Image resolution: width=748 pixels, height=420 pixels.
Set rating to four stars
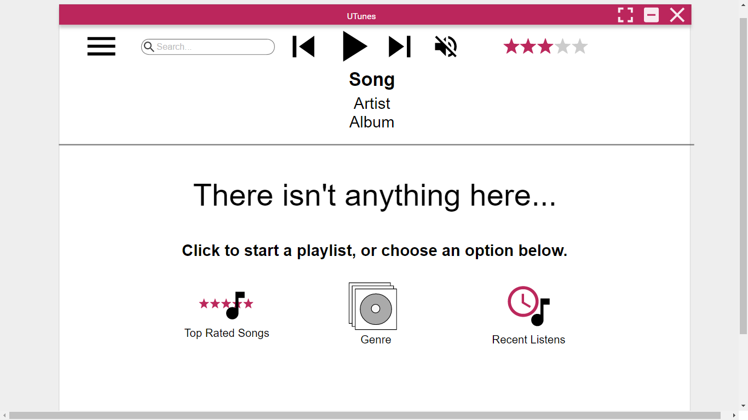(x=562, y=46)
